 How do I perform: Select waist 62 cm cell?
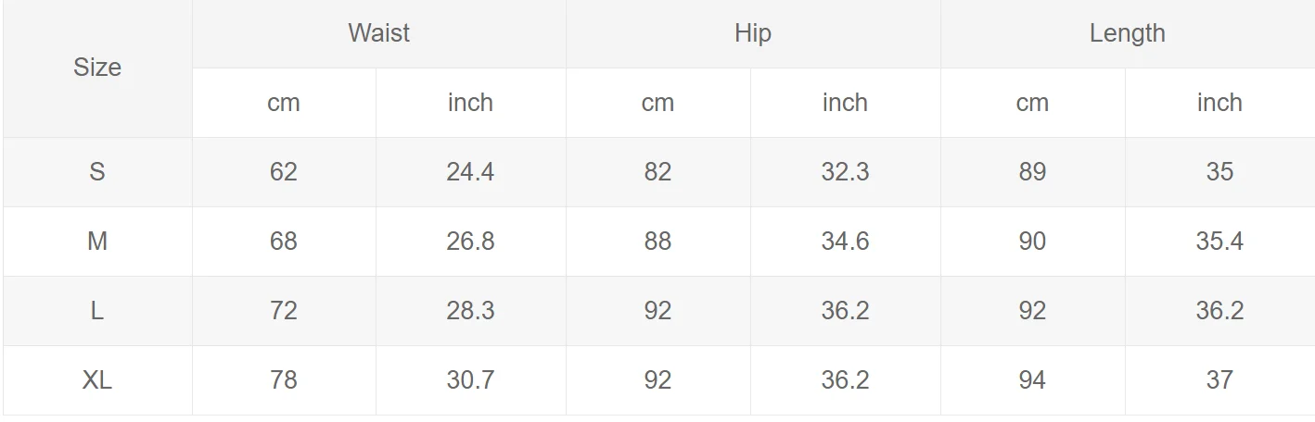click(x=284, y=172)
